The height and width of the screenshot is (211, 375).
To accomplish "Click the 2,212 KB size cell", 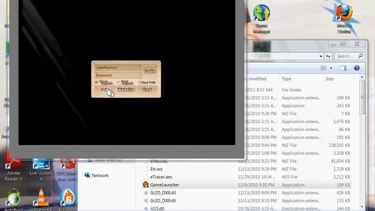I will click(342, 177).
